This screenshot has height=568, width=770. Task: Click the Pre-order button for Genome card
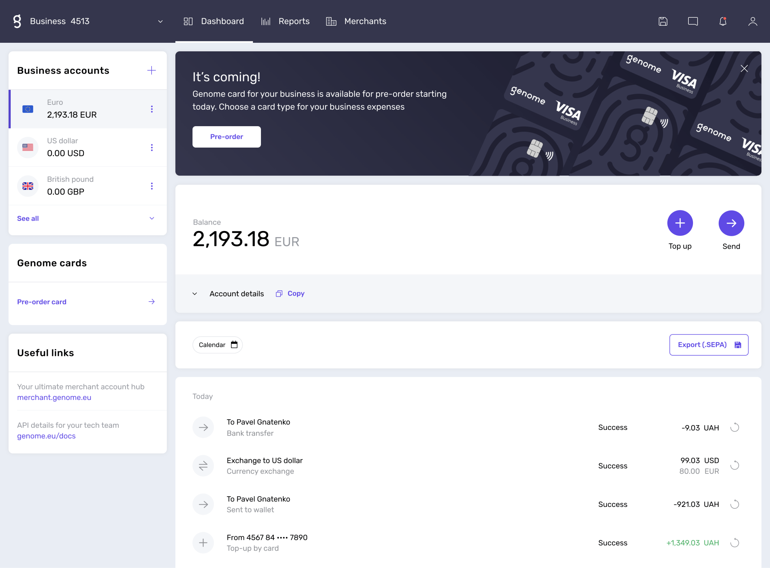point(227,136)
